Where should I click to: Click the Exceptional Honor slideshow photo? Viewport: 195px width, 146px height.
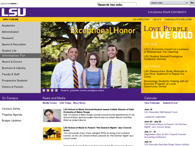tap(91, 55)
